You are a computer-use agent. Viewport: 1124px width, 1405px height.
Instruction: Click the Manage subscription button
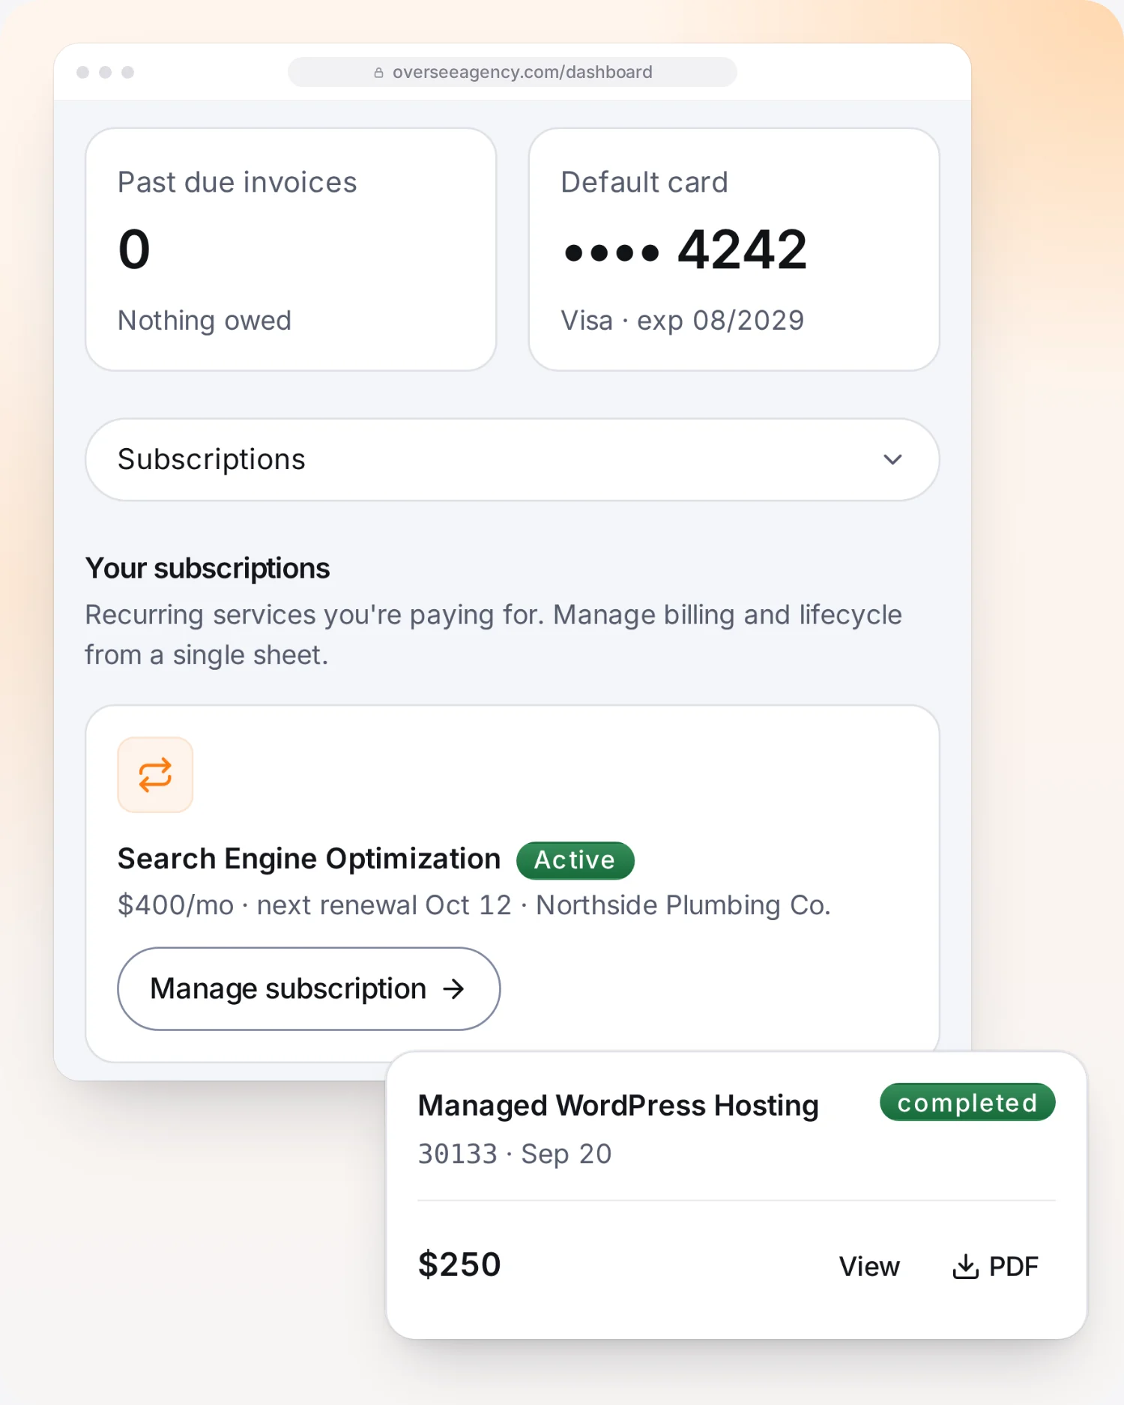309,988
